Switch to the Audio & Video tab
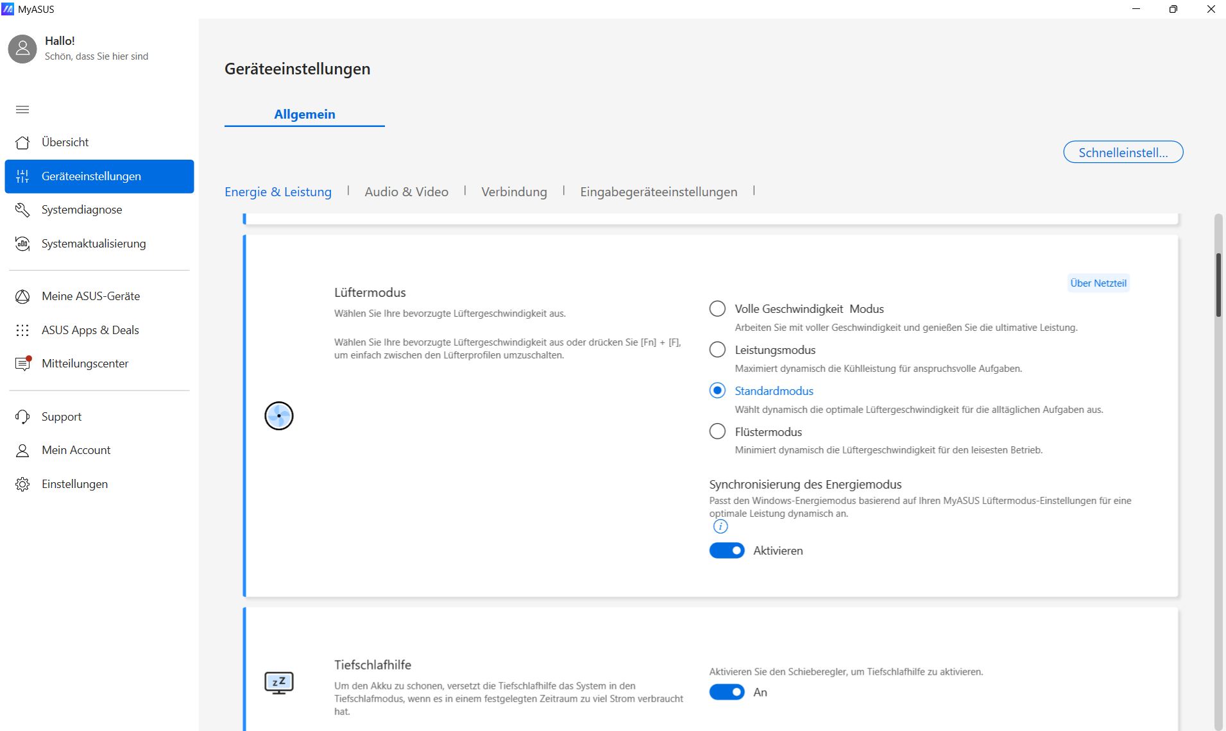Screen dimensions: 1226x731 (x=406, y=192)
